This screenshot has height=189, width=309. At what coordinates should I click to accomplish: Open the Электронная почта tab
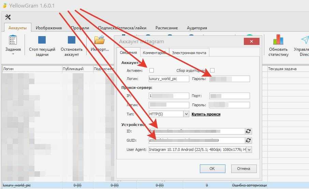coord(189,53)
